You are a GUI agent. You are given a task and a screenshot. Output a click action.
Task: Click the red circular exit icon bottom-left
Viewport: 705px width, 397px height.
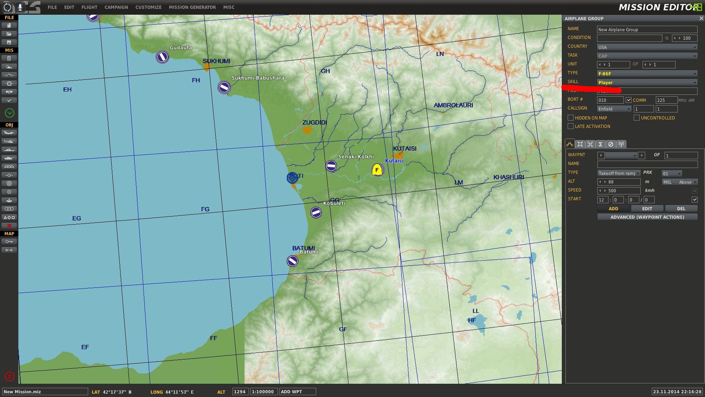click(10, 376)
